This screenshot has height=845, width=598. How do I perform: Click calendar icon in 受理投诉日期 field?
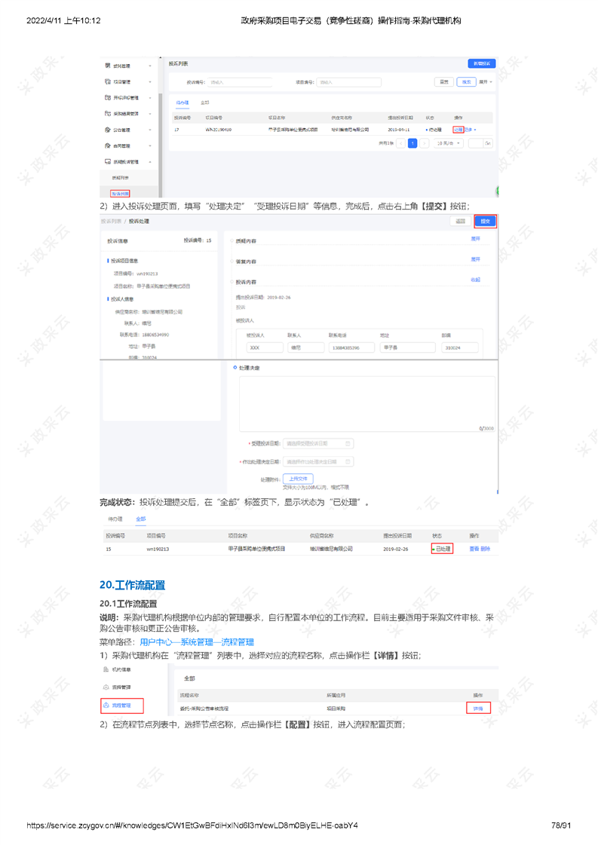click(x=348, y=444)
